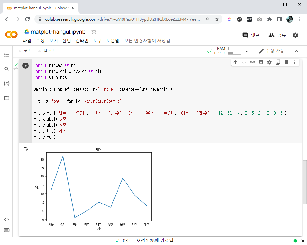Move cell up with arrow icon
This screenshot has width=307, height=245.
click(236, 62)
